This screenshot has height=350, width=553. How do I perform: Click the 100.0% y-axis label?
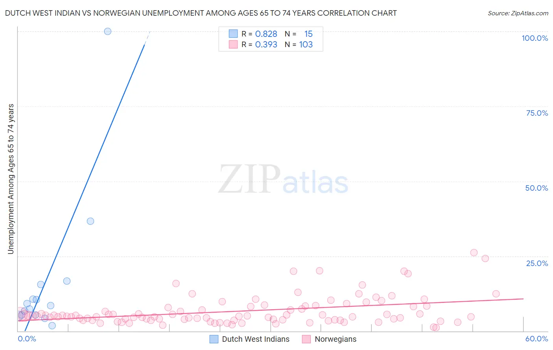(x=535, y=38)
